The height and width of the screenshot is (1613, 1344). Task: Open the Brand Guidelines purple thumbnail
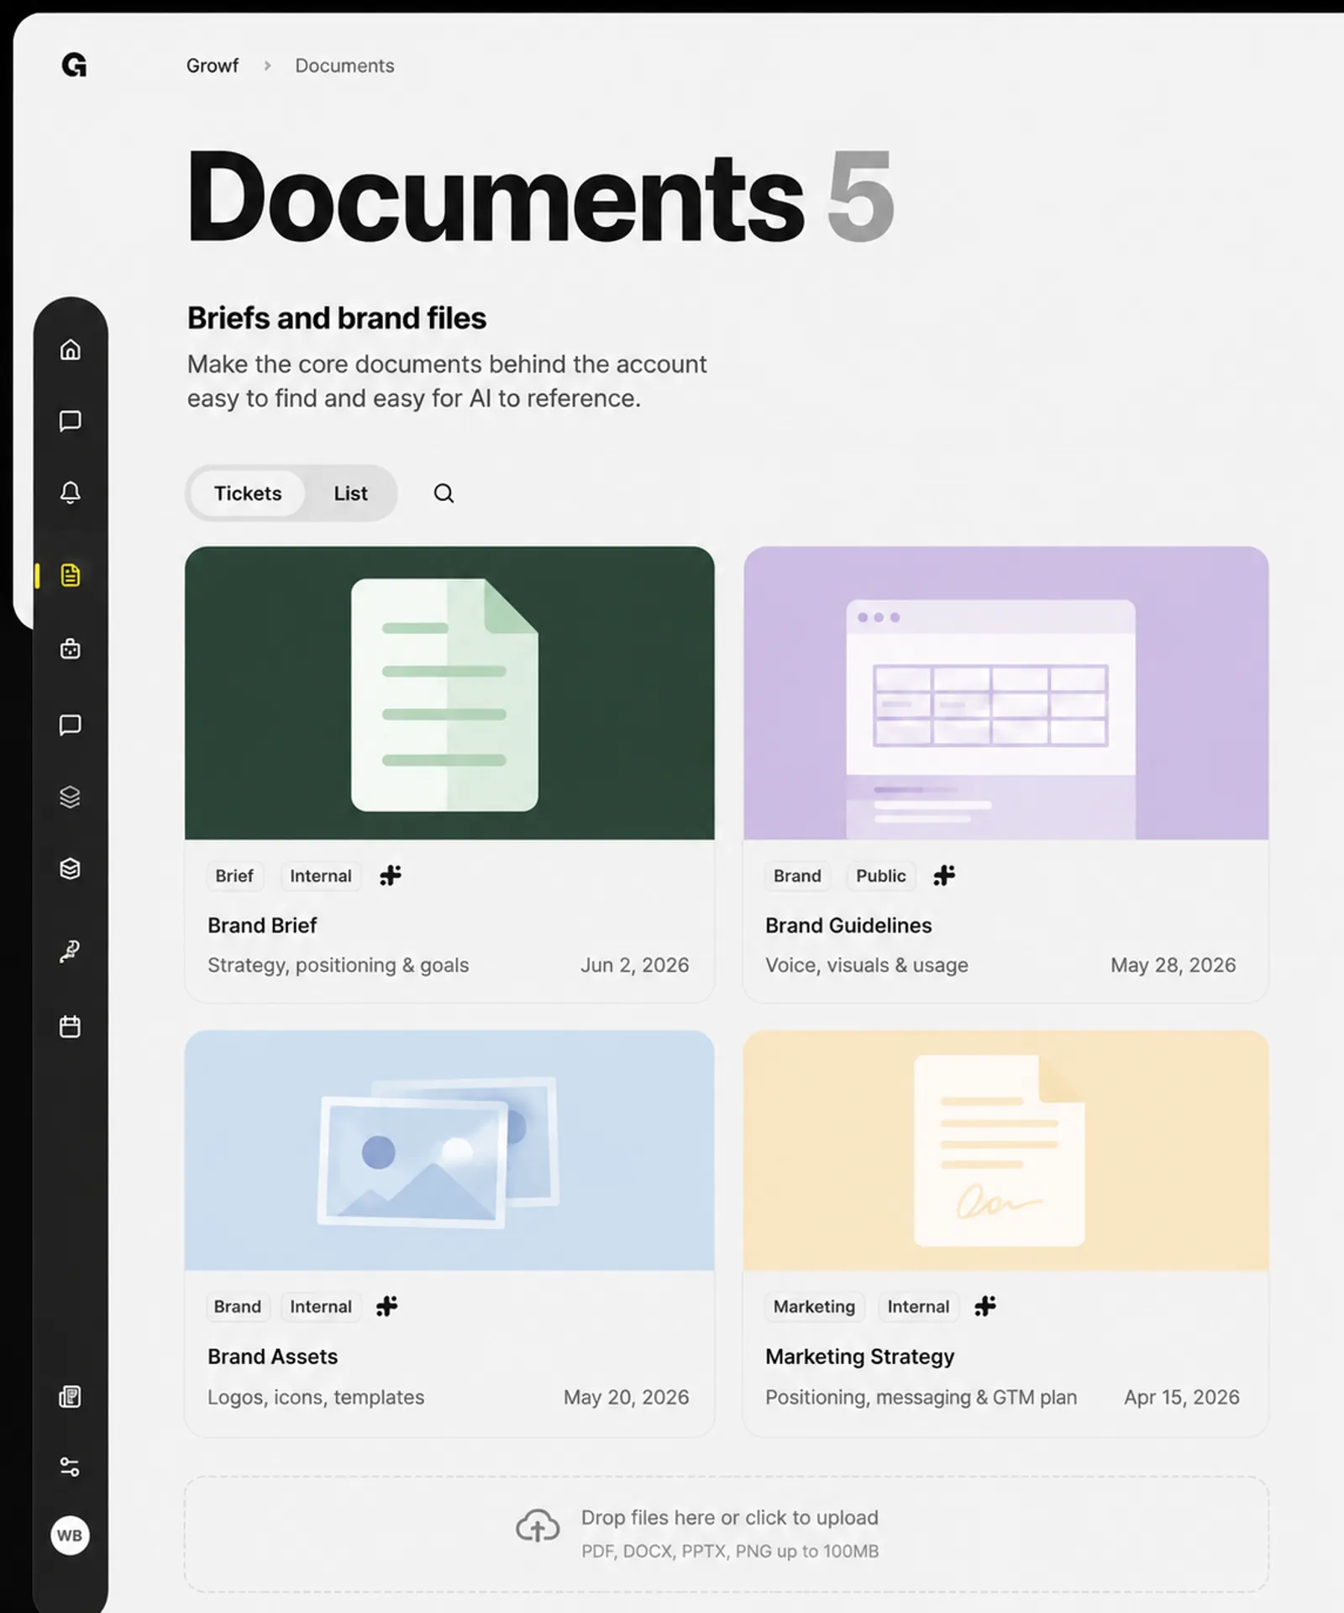click(x=1005, y=693)
